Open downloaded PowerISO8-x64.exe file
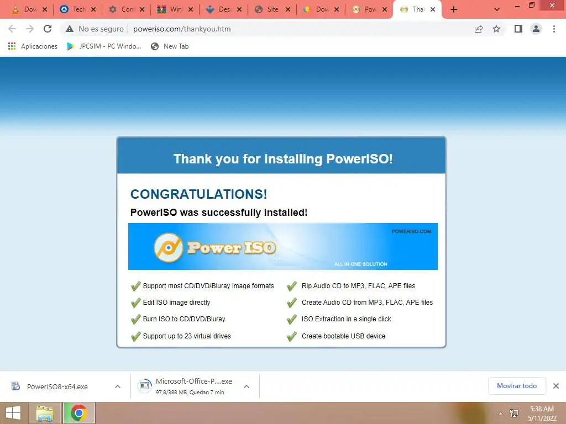 57,386
